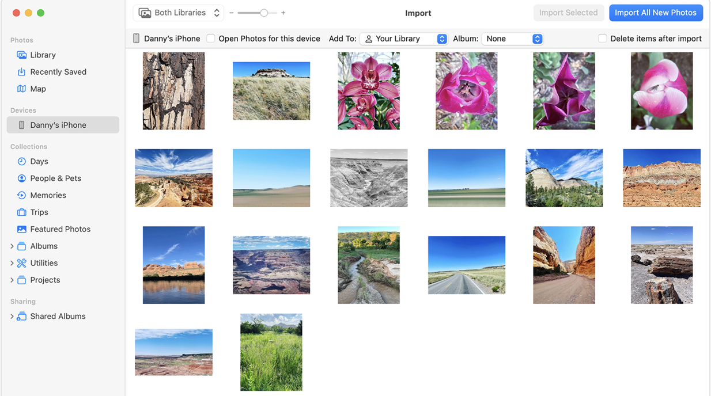The width and height of the screenshot is (711, 396).
Task: Check Delete items after import
Action: pos(602,38)
